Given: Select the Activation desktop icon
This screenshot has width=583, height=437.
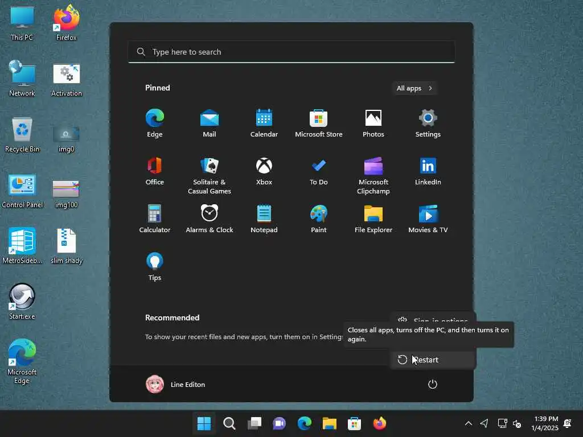Looking at the screenshot, I should pos(67,79).
